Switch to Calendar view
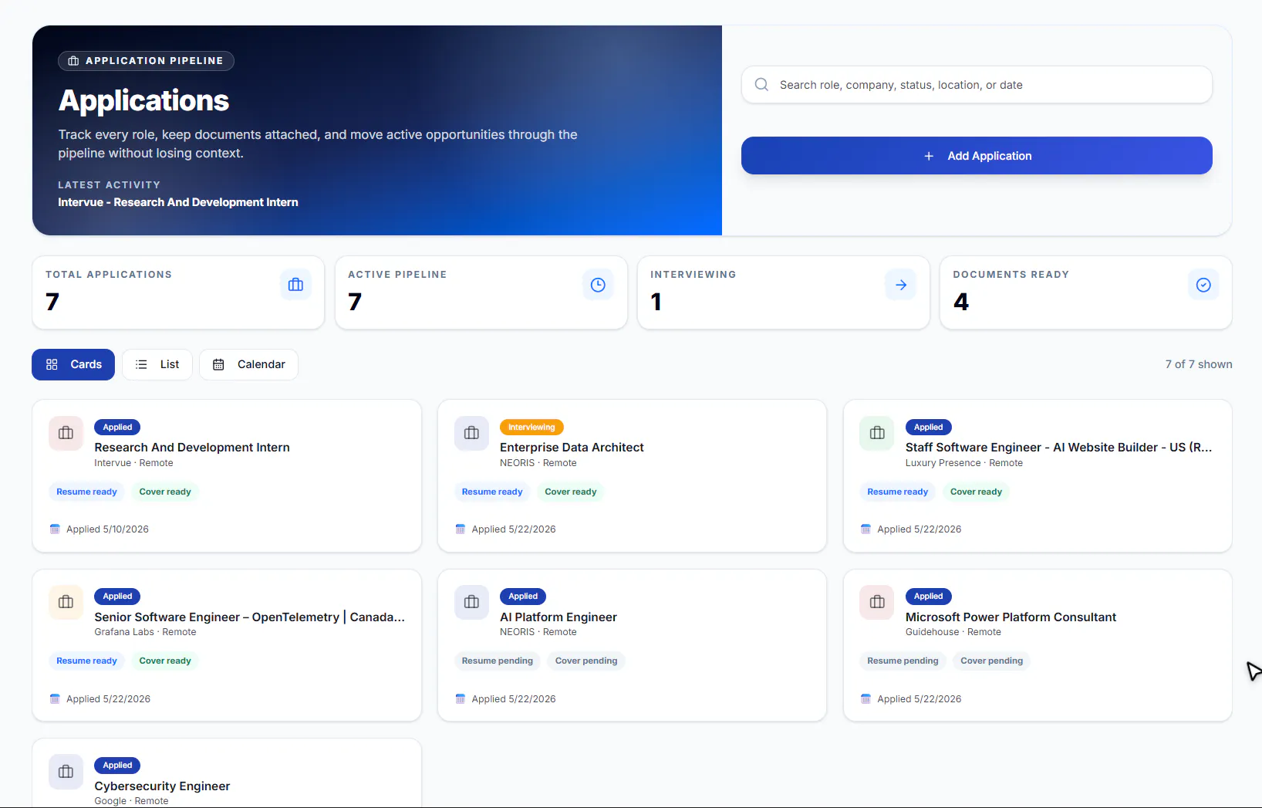Image resolution: width=1262 pixels, height=808 pixels. click(248, 364)
